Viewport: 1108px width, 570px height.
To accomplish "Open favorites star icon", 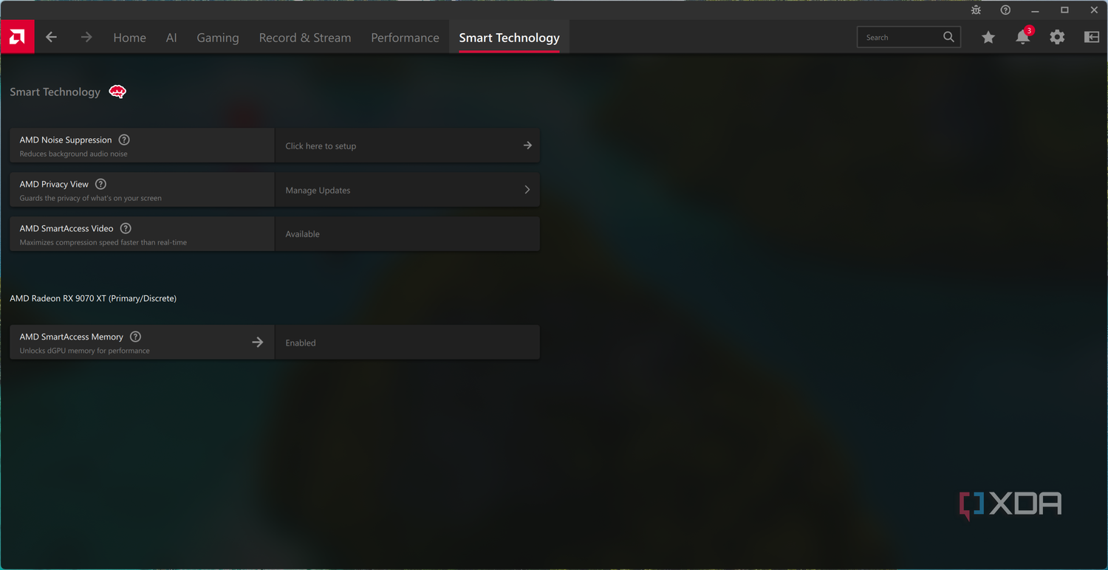I will (x=988, y=37).
